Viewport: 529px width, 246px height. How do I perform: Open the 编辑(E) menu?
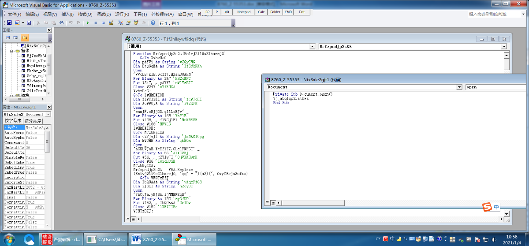(x=32, y=15)
